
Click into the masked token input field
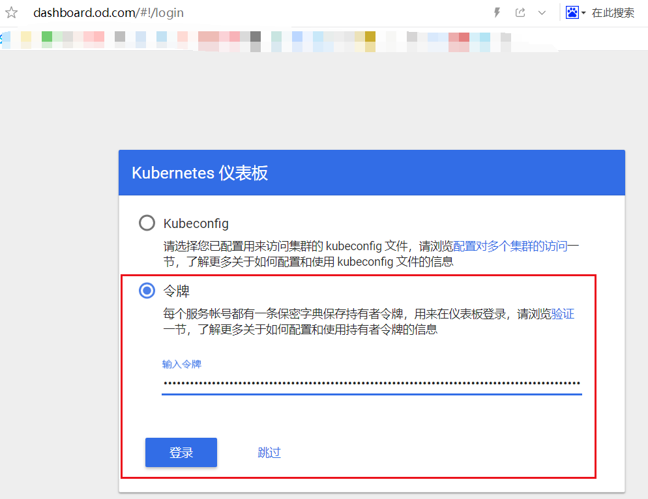pyautogui.click(x=371, y=384)
